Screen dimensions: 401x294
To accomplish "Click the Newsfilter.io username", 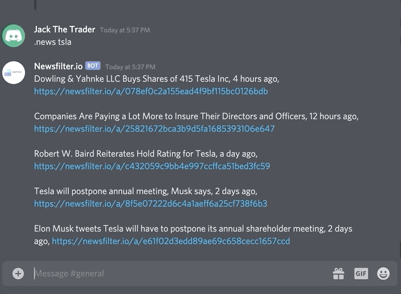I will click(x=58, y=66).
